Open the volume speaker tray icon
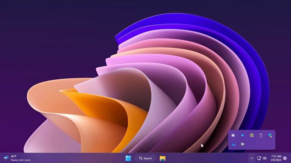 265,158
